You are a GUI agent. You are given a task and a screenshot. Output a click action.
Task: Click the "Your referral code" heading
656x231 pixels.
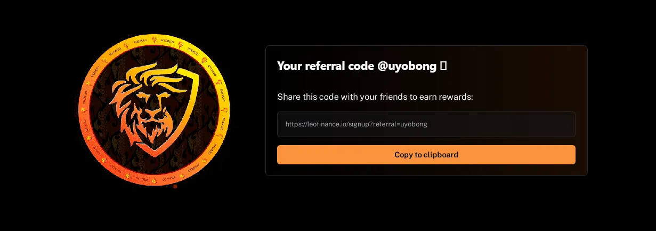pyautogui.click(x=326, y=66)
